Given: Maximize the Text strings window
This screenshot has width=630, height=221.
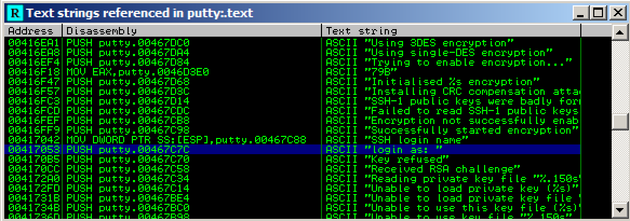Looking at the screenshot, I should click(598, 13).
